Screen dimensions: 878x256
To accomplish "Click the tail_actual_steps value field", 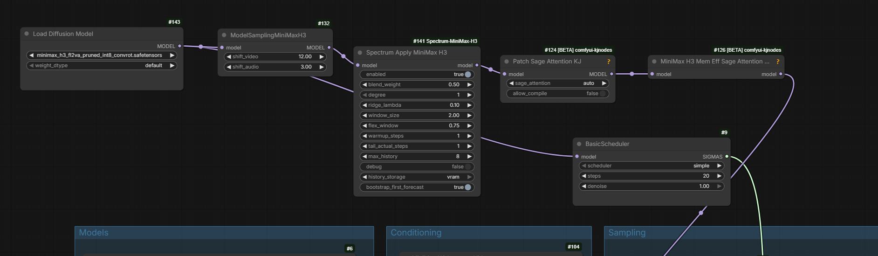I will 417,146.
